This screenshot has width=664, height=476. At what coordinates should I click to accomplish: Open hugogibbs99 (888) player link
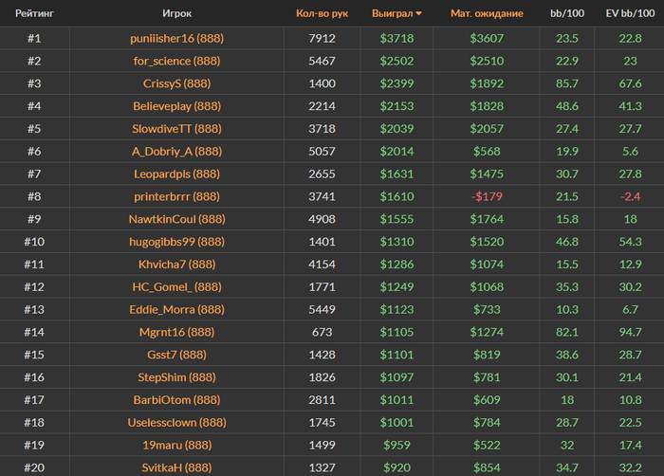pos(176,242)
